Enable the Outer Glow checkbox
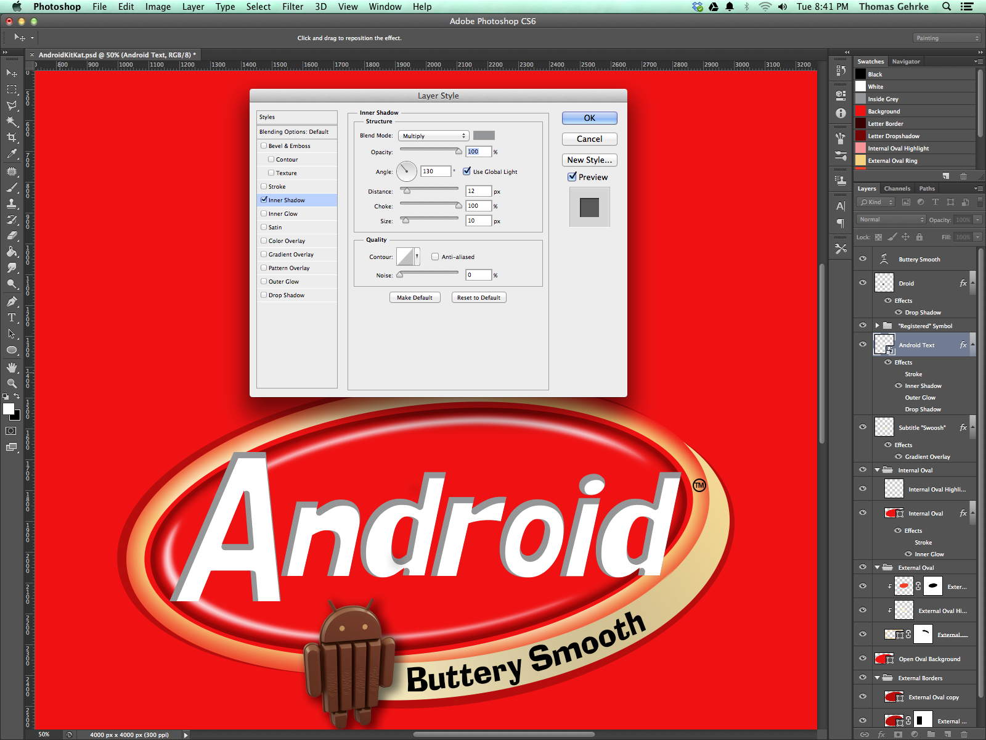986x740 pixels. click(x=264, y=281)
